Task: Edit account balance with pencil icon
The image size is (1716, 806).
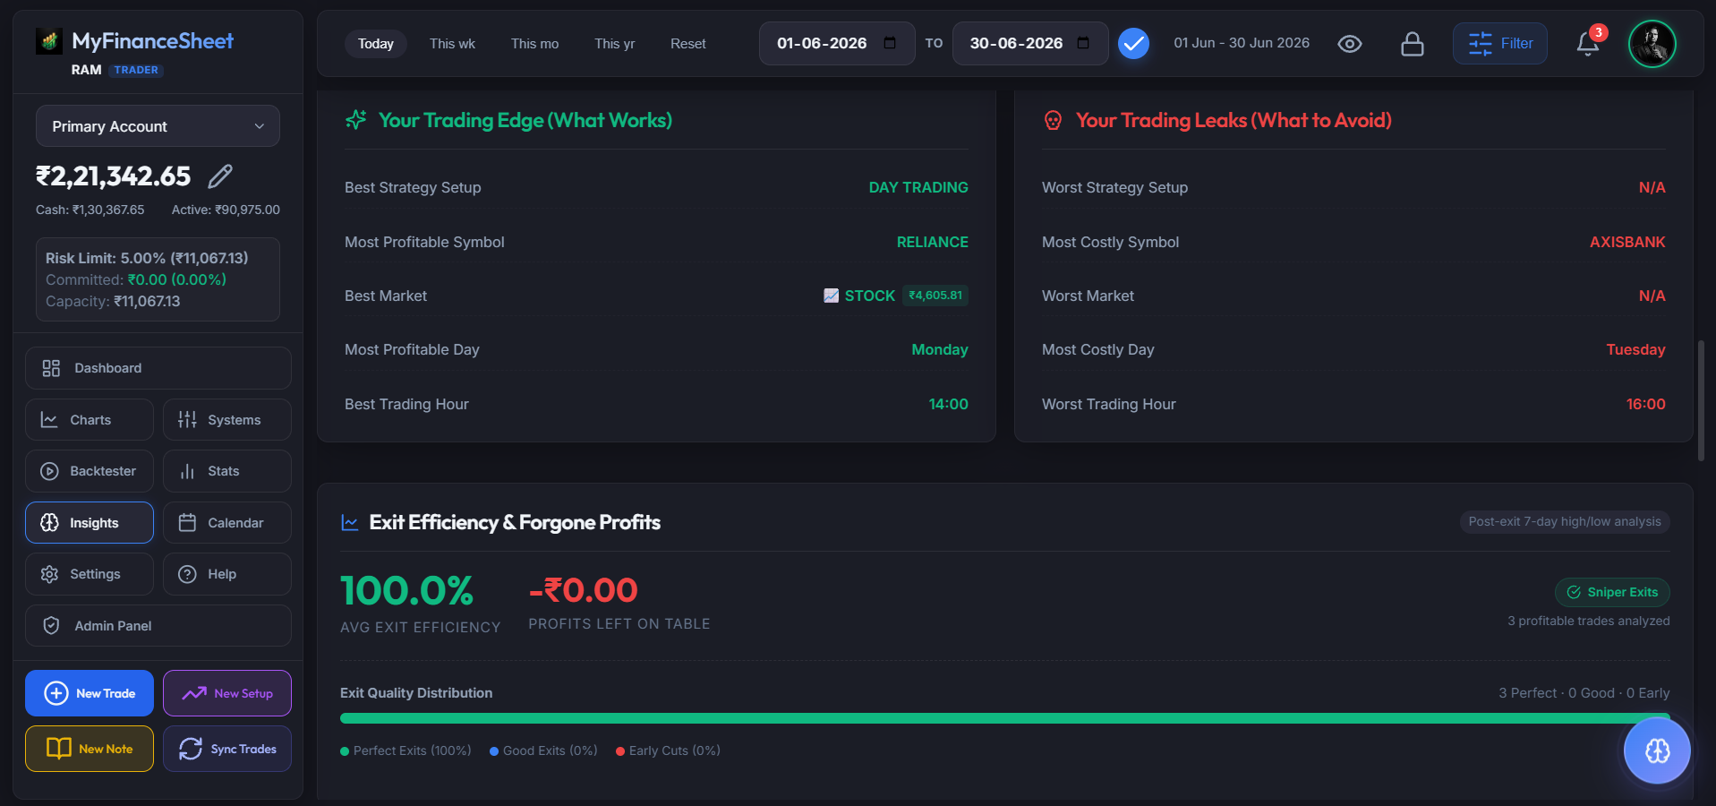Action: coord(220,176)
